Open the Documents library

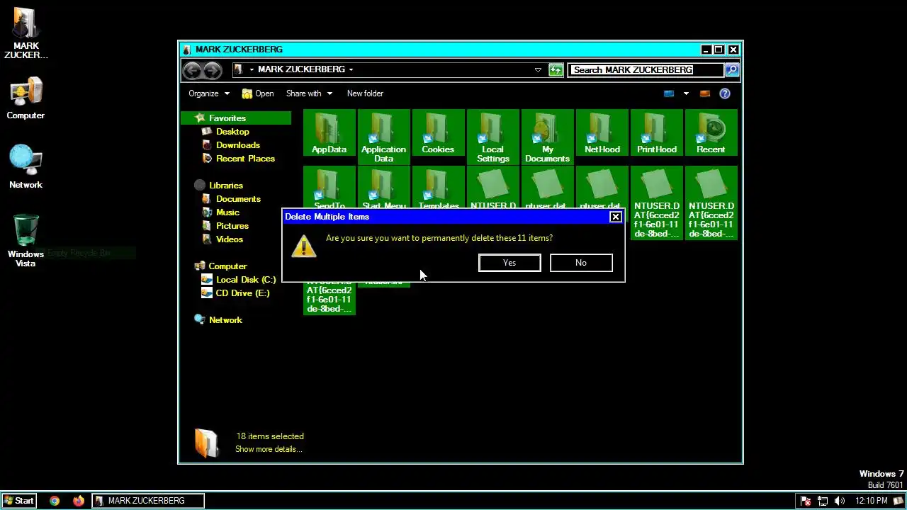click(238, 199)
